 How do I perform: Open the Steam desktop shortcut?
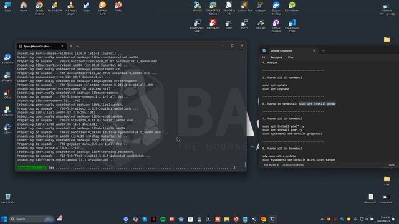(87, 7)
